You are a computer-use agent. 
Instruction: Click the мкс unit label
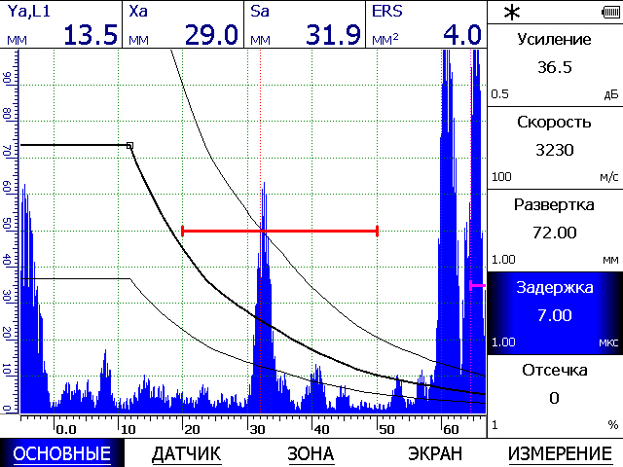[x=608, y=342]
